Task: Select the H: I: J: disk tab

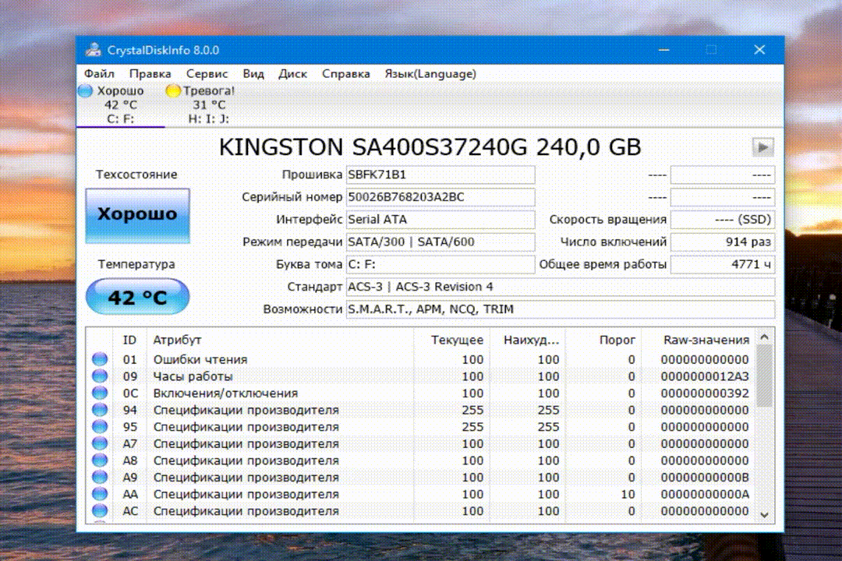Action: pyautogui.click(x=209, y=104)
